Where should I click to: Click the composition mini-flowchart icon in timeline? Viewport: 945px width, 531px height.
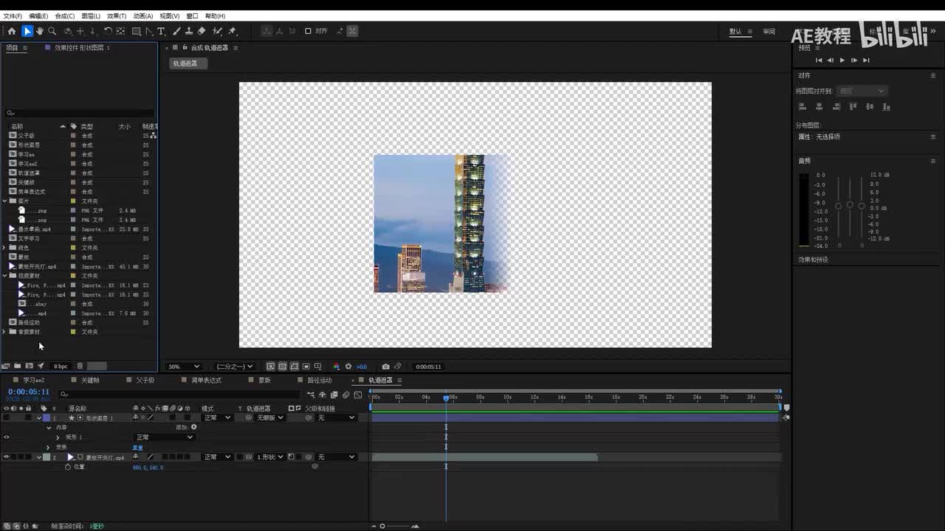pyautogui.click(x=311, y=395)
